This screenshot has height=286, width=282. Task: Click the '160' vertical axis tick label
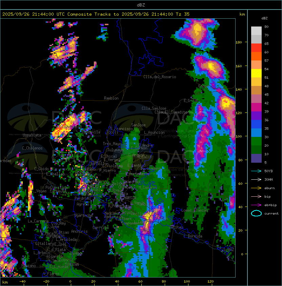pos(239,66)
